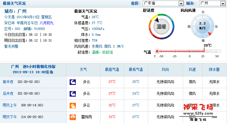Click the 体感温度 value 27.7℃
This screenshot has width=228, height=123.
(x=97, y=23)
